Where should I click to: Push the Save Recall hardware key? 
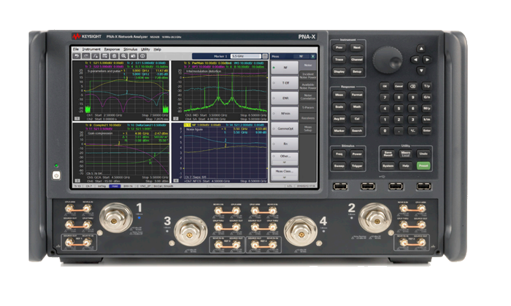[388, 154]
